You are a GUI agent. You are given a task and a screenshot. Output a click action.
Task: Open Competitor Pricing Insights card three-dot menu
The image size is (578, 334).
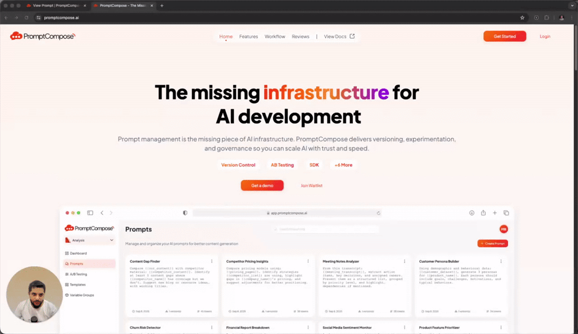coord(308,261)
